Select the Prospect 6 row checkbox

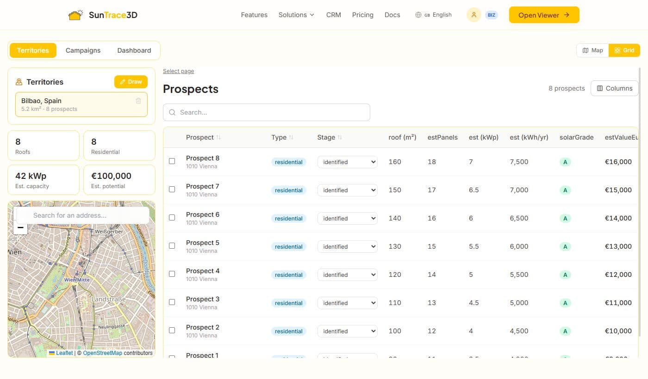[x=172, y=218]
